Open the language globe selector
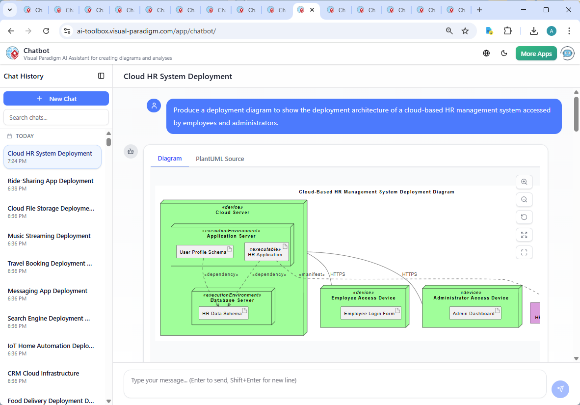 tap(486, 54)
